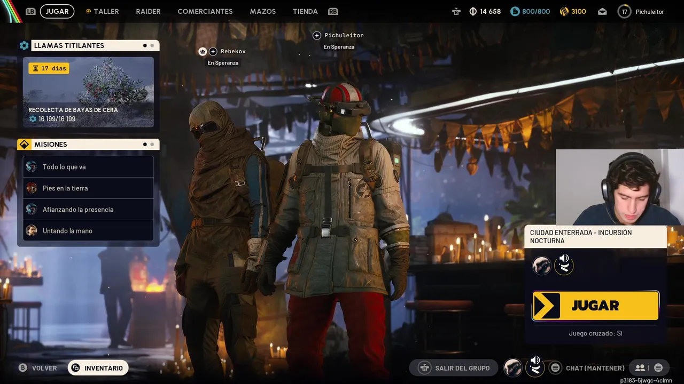Open the mission Todo lo que va
The image size is (684, 384).
pos(88,167)
